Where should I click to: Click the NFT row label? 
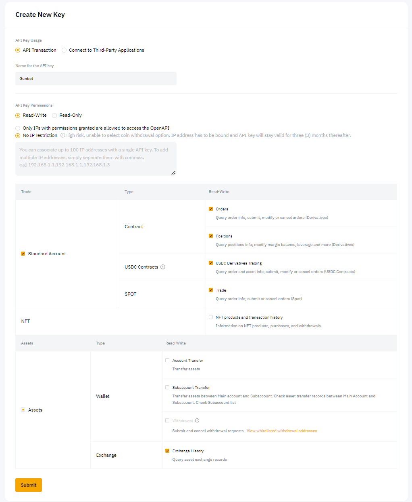coord(25,321)
